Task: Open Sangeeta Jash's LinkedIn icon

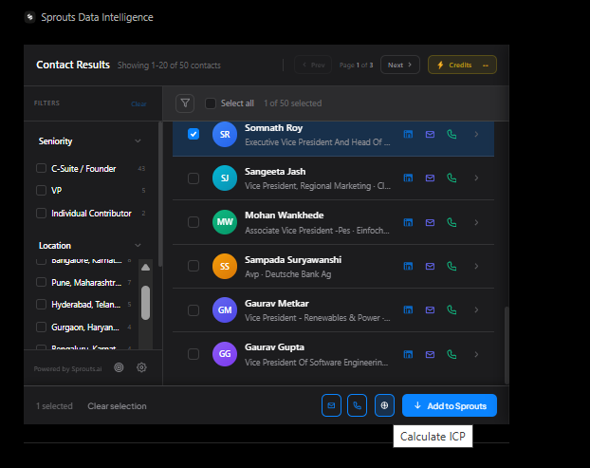Action: (408, 178)
